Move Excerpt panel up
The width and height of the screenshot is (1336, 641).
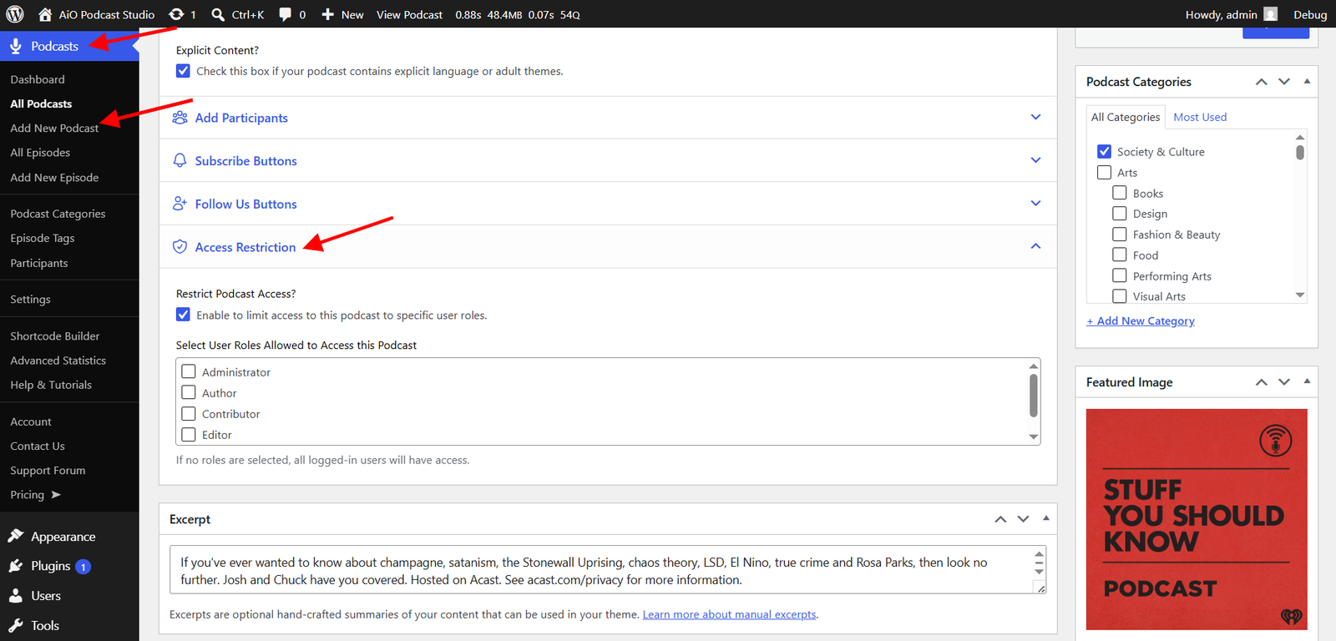pos(1000,519)
